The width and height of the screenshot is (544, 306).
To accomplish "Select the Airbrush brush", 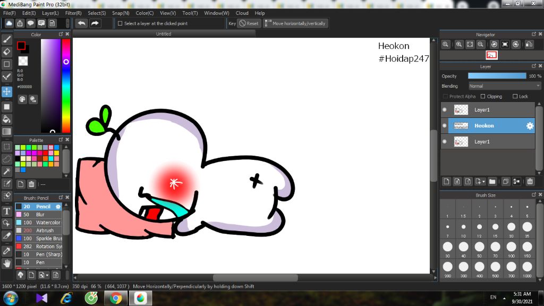I will click(38, 231).
